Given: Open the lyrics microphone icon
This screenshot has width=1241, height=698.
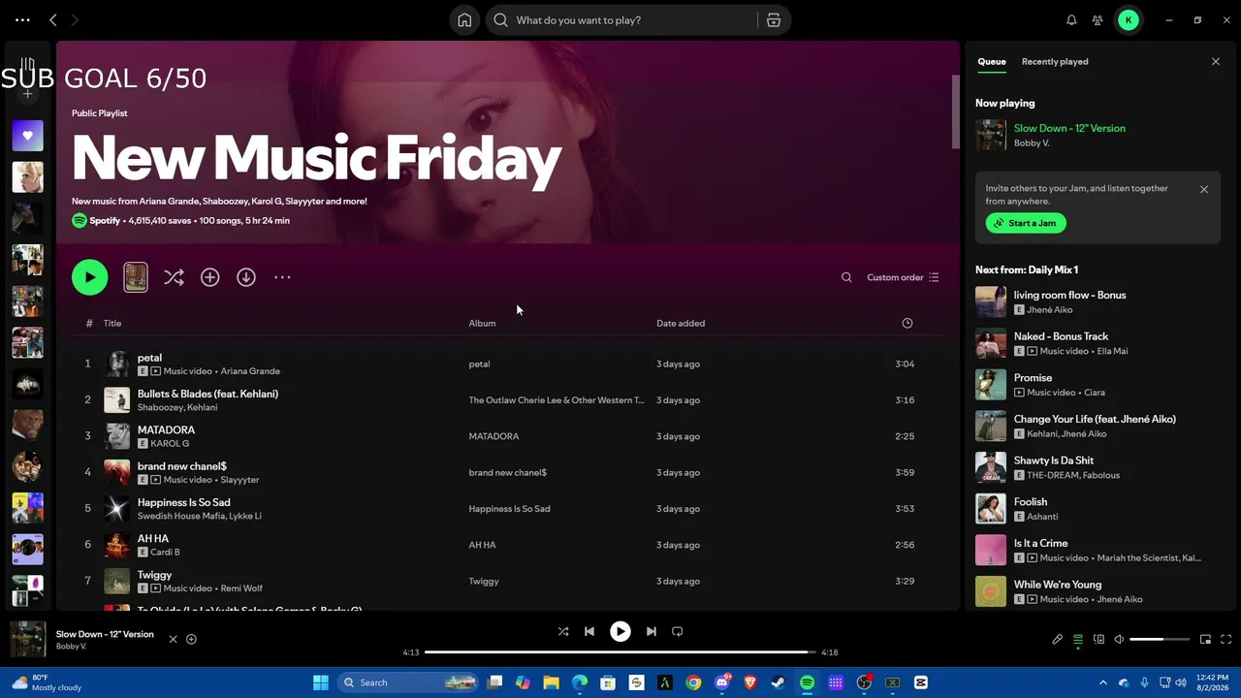Looking at the screenshot, I should pos(1058,640).
